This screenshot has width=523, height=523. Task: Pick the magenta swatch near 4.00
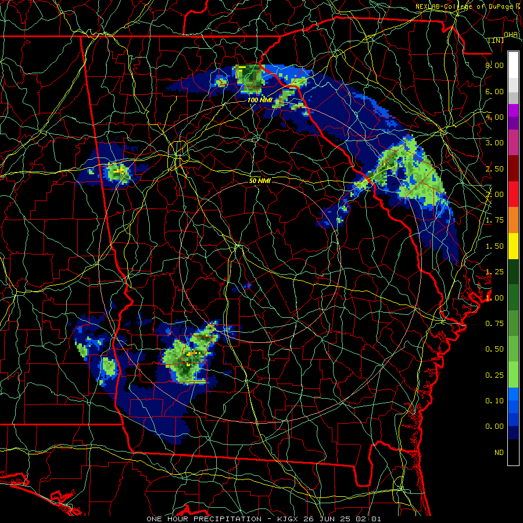coord(513,111)
